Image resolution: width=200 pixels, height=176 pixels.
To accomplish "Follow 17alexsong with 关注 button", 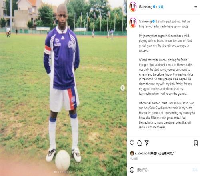I will 161,7.
